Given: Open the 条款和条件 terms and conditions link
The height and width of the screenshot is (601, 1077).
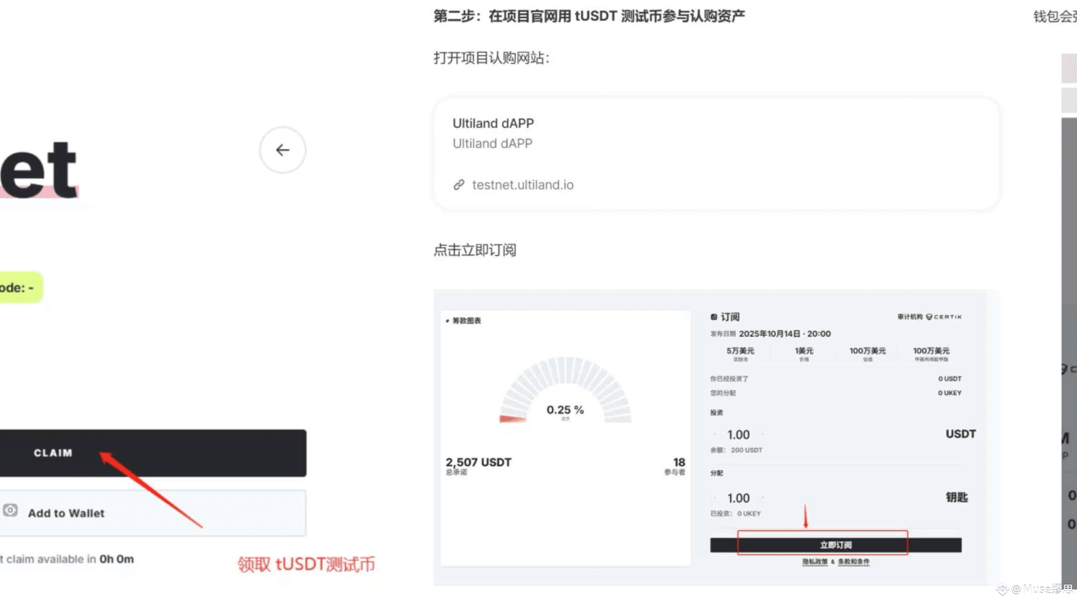Looking at the screenshot, I should 853,561.
